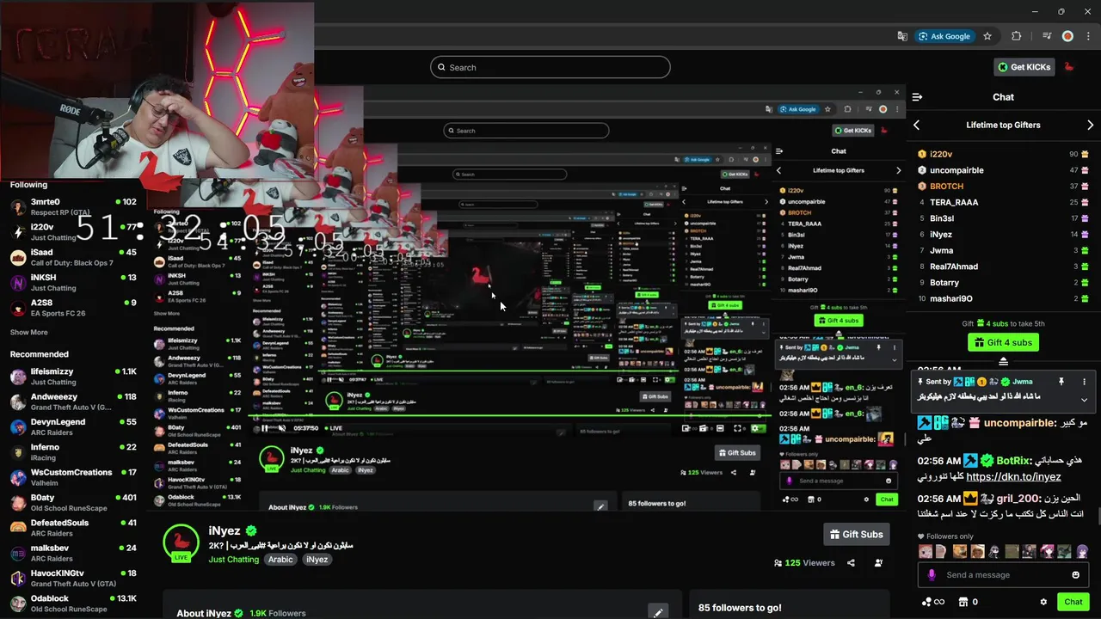This screenshot has height=619, width=1101.
Task: Click the stream seek progress bar
Action: click(507, 418)
